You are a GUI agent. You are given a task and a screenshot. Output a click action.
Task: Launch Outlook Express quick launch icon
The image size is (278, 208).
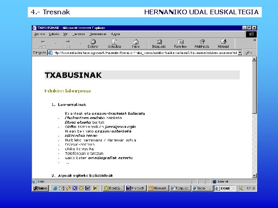coord(62,188)
